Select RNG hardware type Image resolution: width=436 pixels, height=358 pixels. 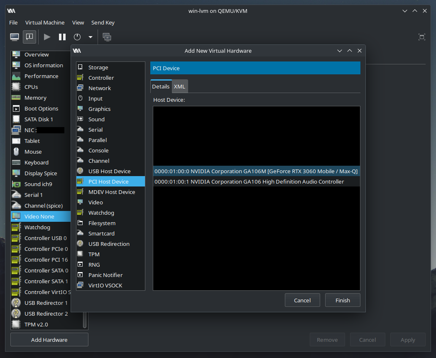click(111, 265)
